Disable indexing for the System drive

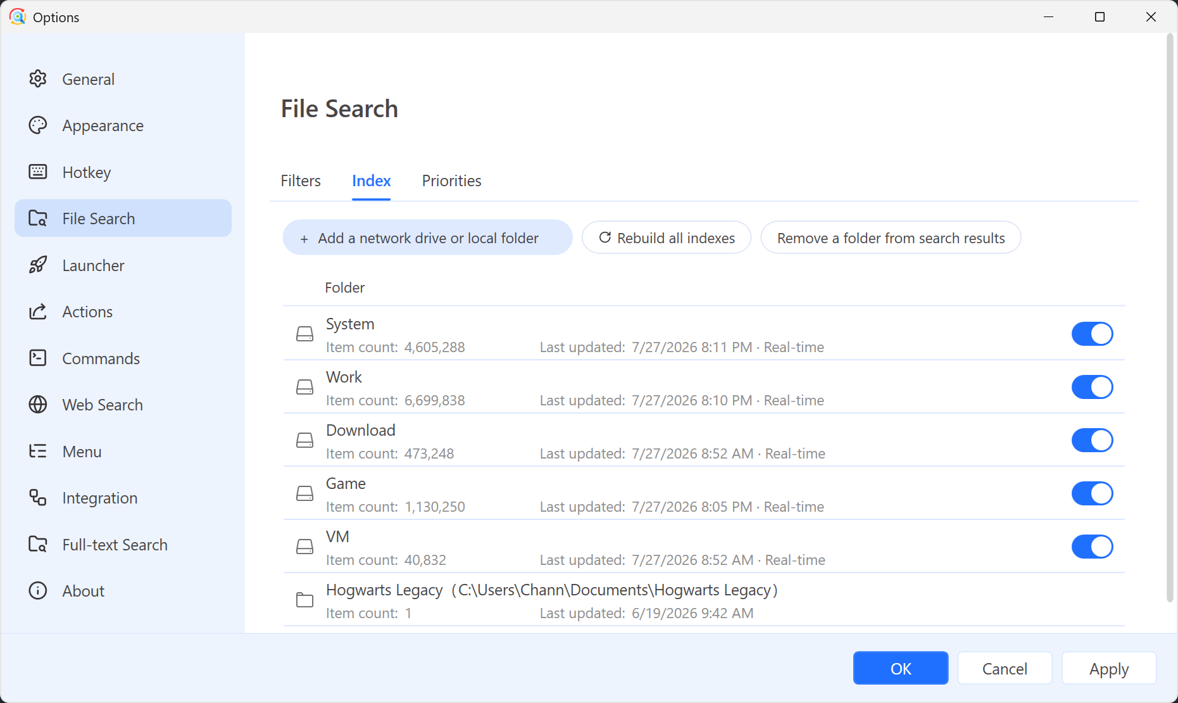click(1092, 334)
